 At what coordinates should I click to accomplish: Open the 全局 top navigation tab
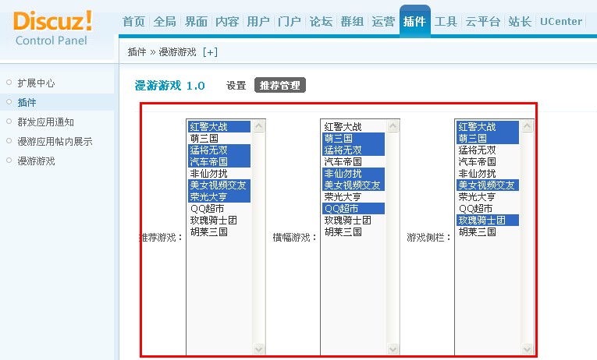[165, 22]
